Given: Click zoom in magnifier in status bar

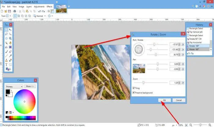Looking at the screenshot, I should click(x=210, y=125).
